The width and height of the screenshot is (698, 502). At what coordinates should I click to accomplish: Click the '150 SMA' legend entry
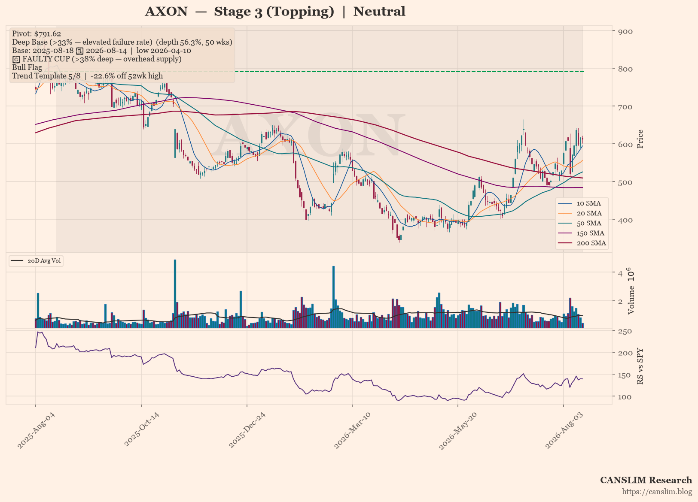[582, 233]
